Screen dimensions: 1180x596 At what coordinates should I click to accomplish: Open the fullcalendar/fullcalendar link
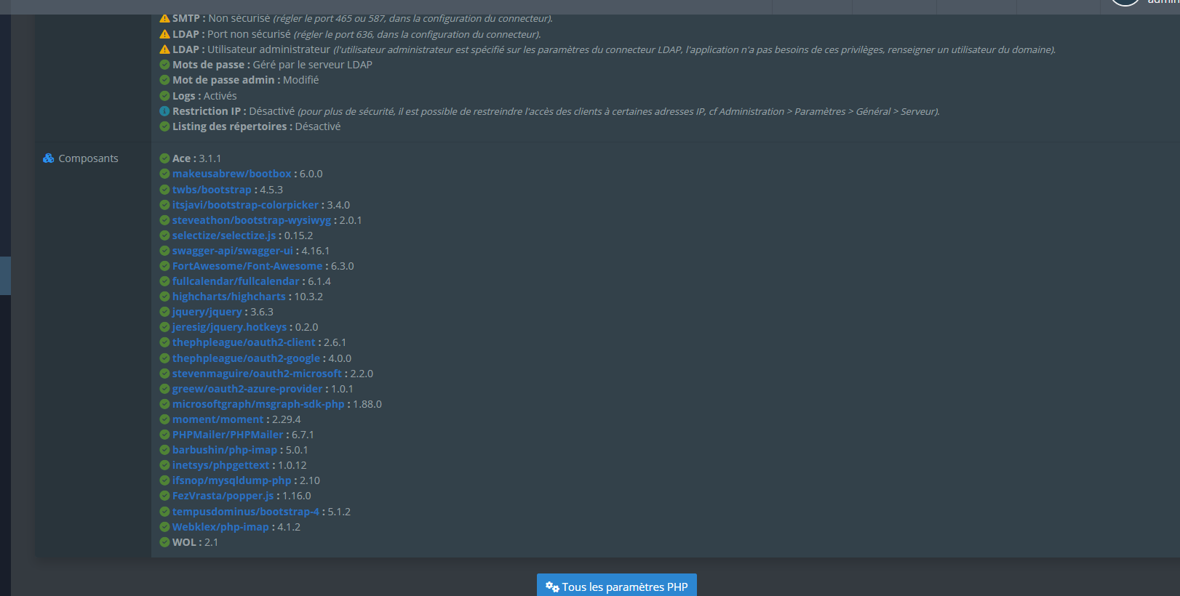(x=236, y=281)
